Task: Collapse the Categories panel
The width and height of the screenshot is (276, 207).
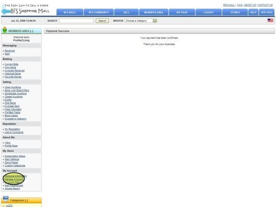Action: pos(26,200)
